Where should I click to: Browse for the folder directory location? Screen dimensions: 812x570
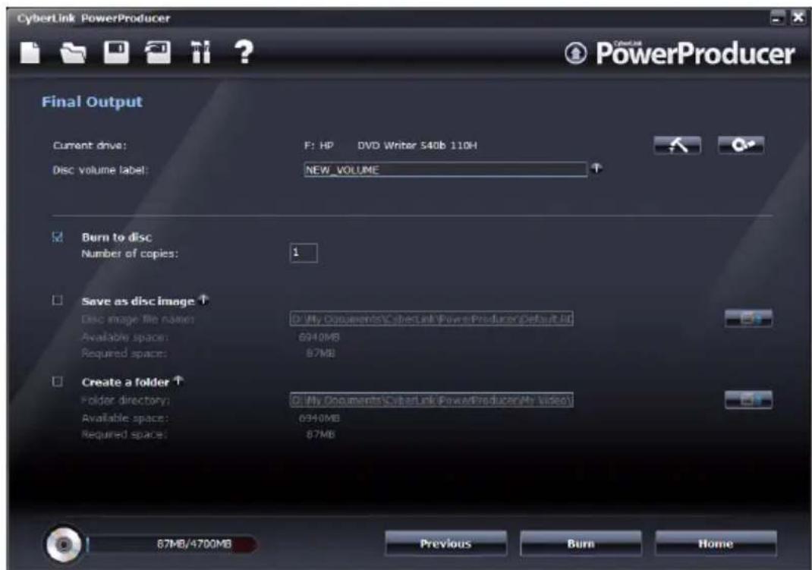click(748, 400)
